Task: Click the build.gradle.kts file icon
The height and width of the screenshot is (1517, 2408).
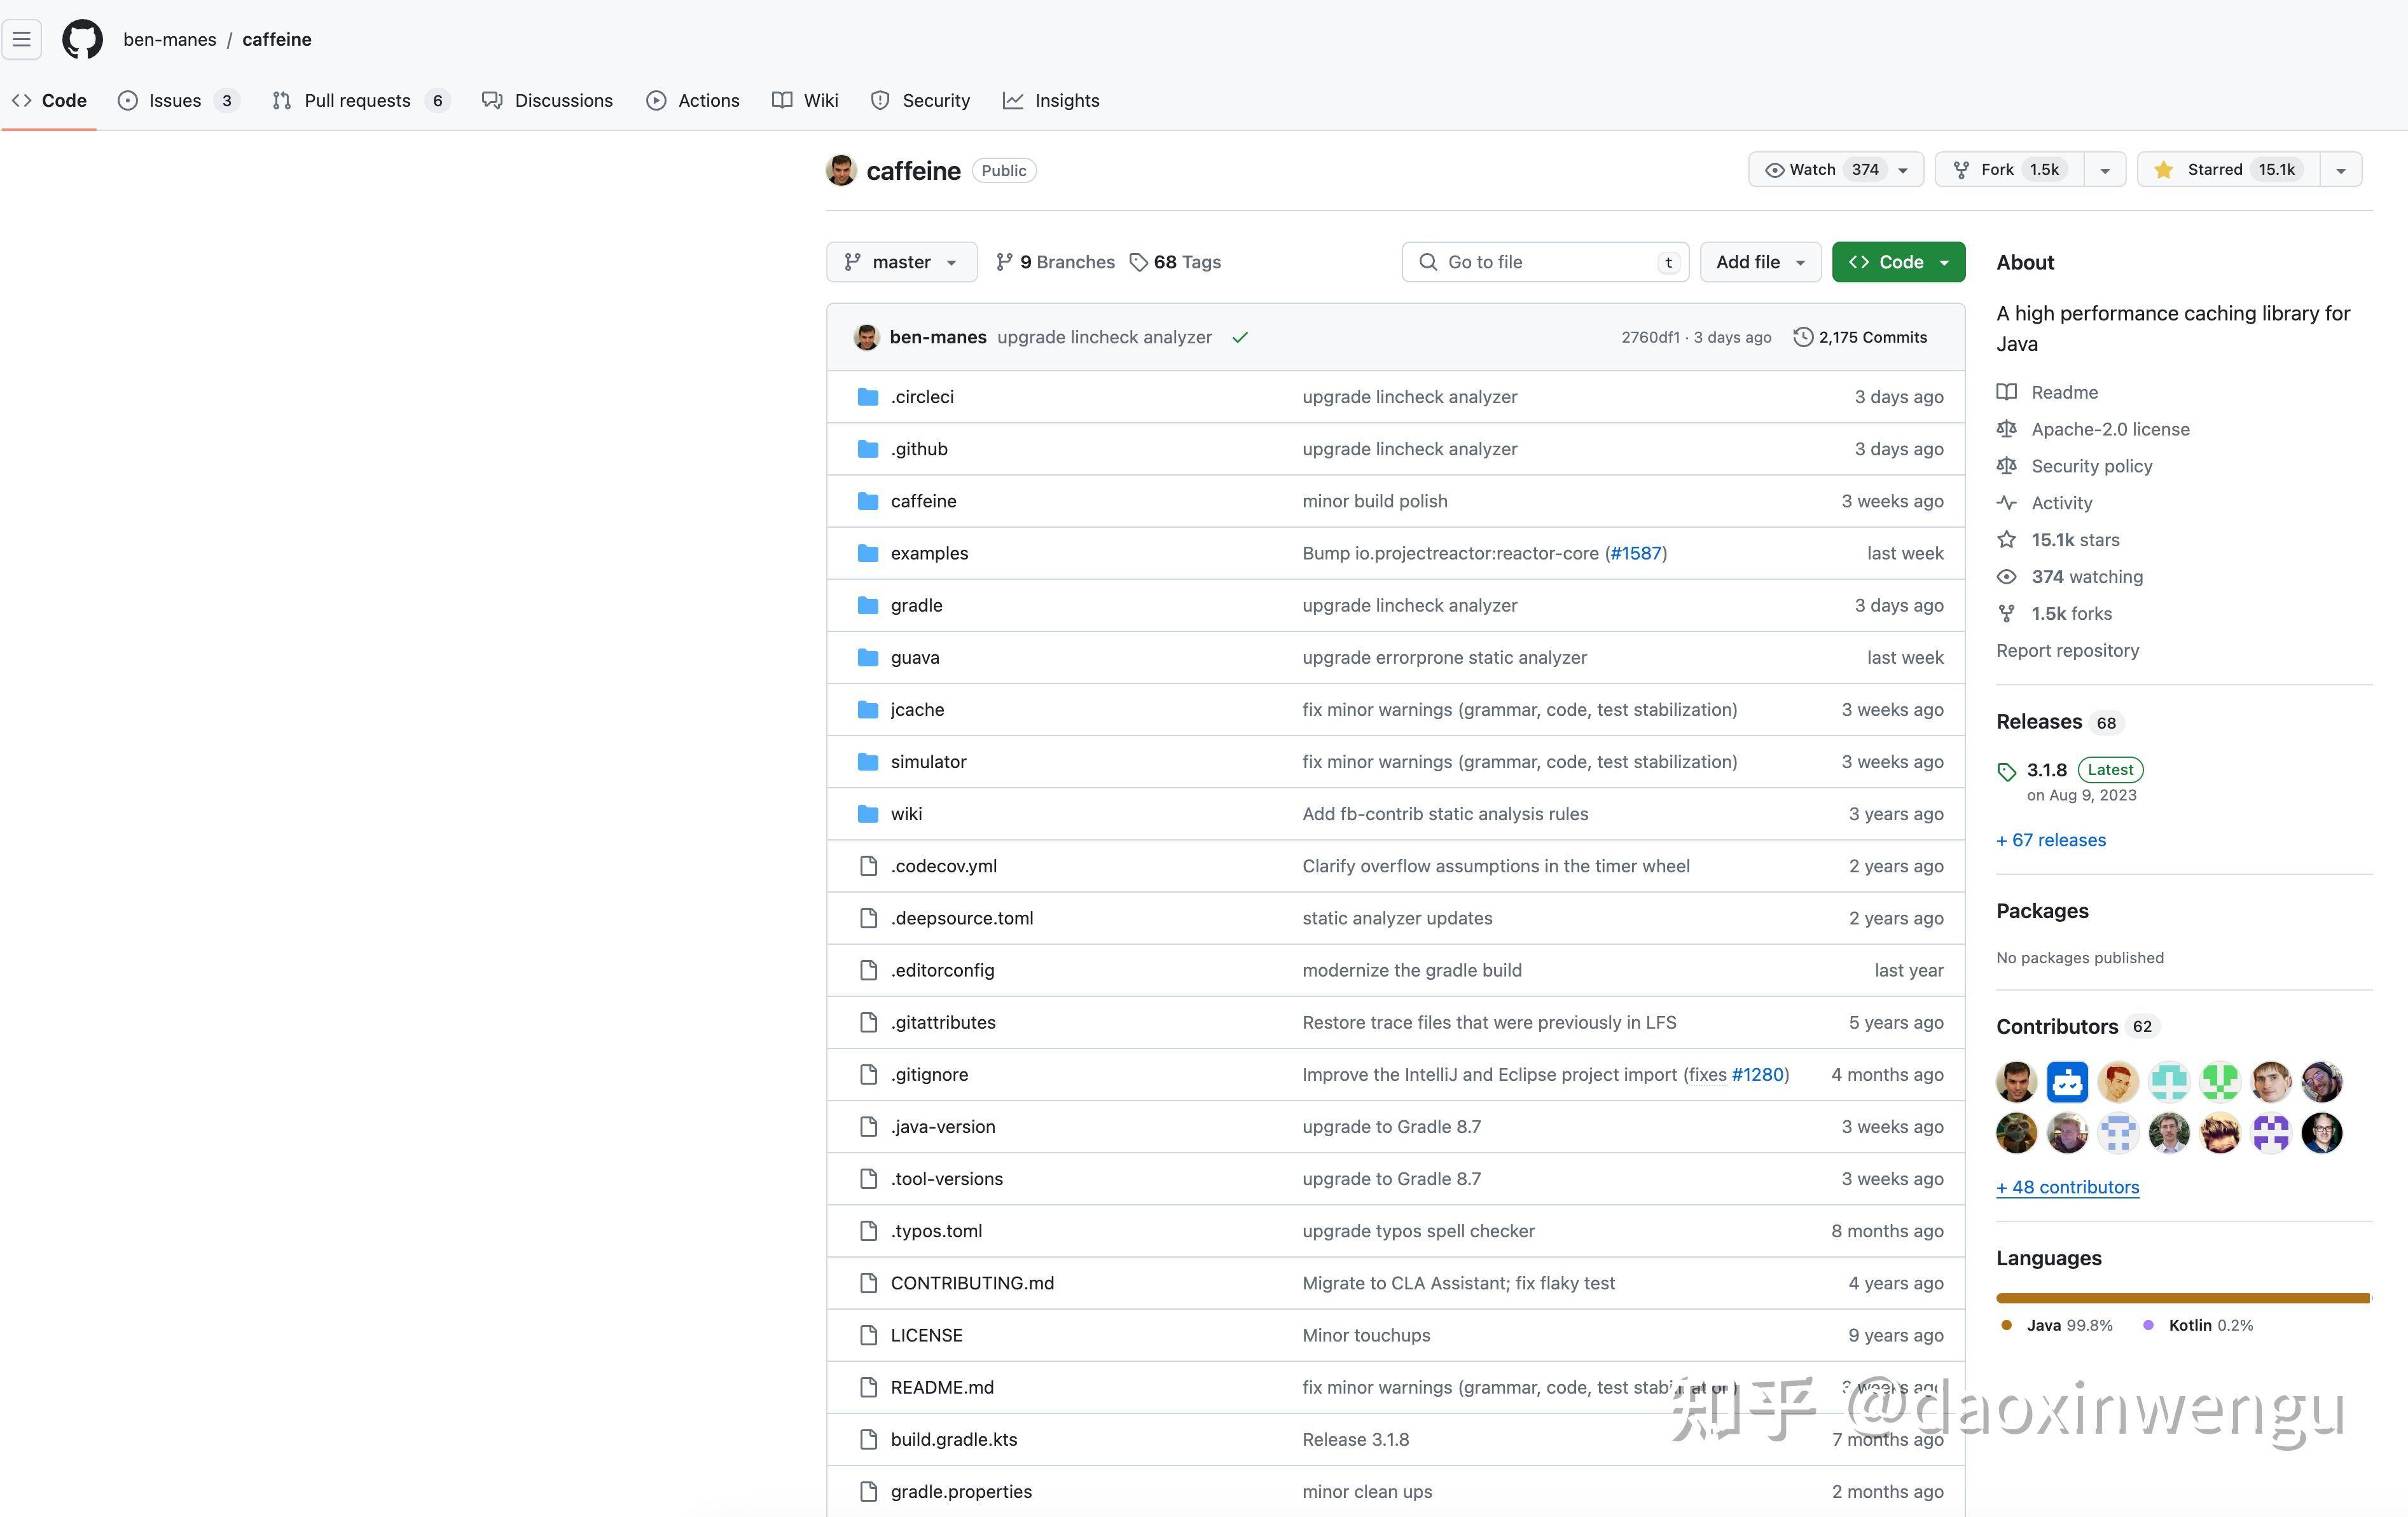Action: click(868, 1439)
